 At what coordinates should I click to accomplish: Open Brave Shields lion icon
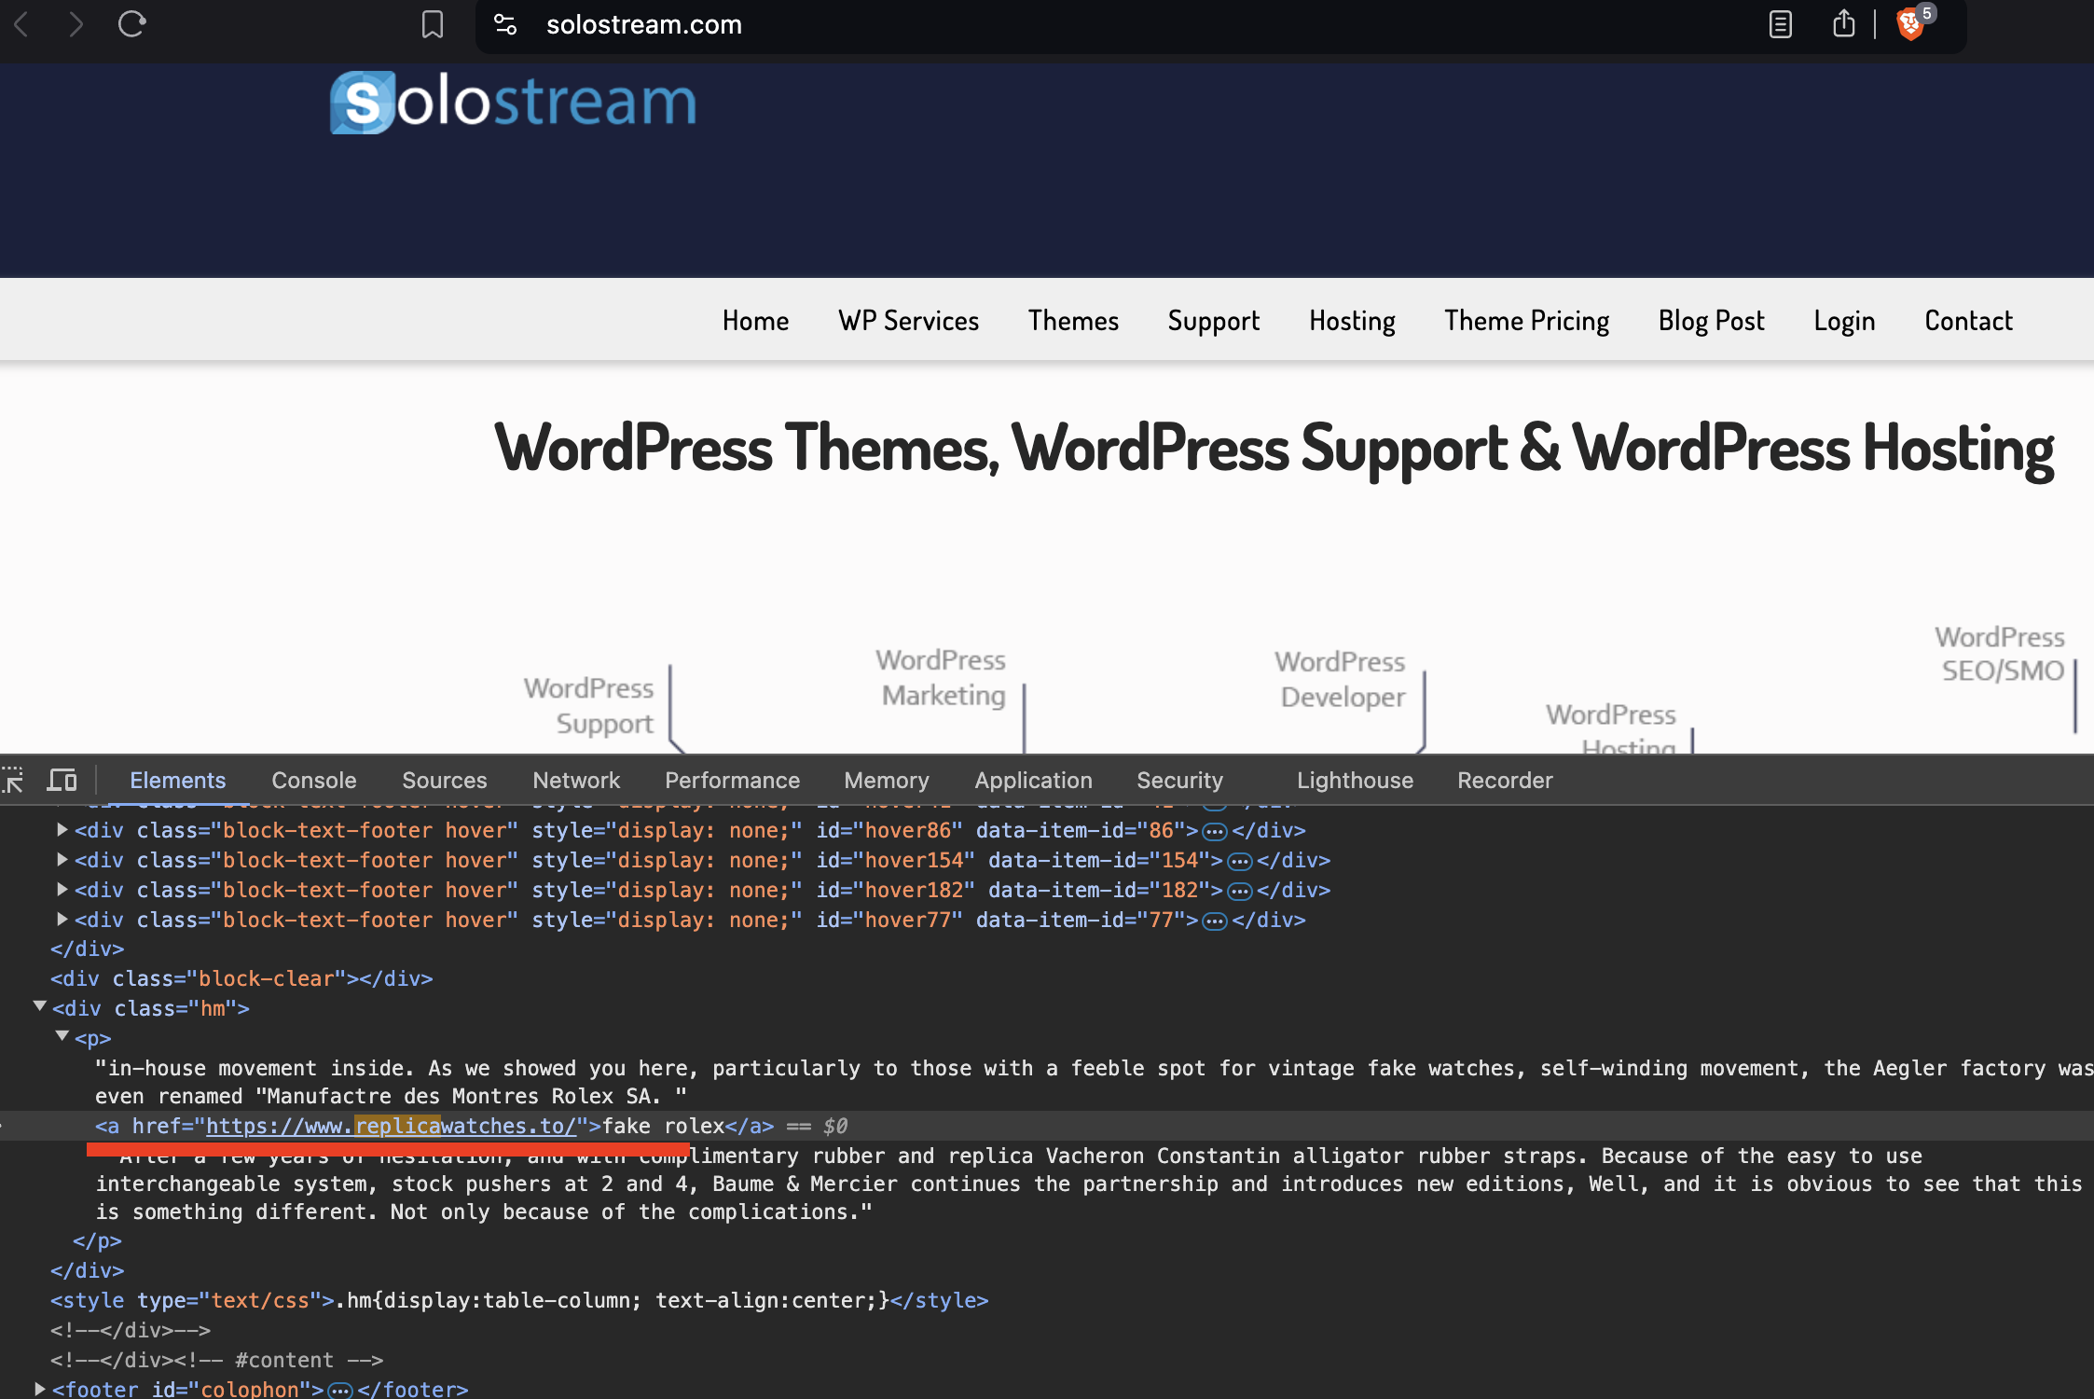(1910, 24)
